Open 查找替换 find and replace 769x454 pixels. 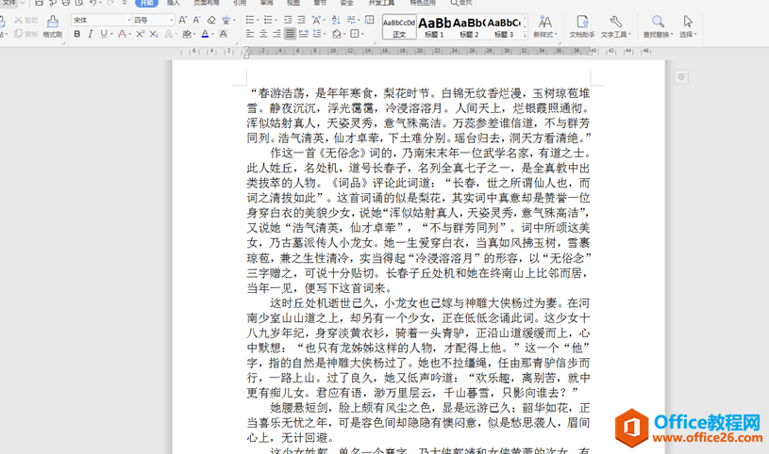coord(658,26)
